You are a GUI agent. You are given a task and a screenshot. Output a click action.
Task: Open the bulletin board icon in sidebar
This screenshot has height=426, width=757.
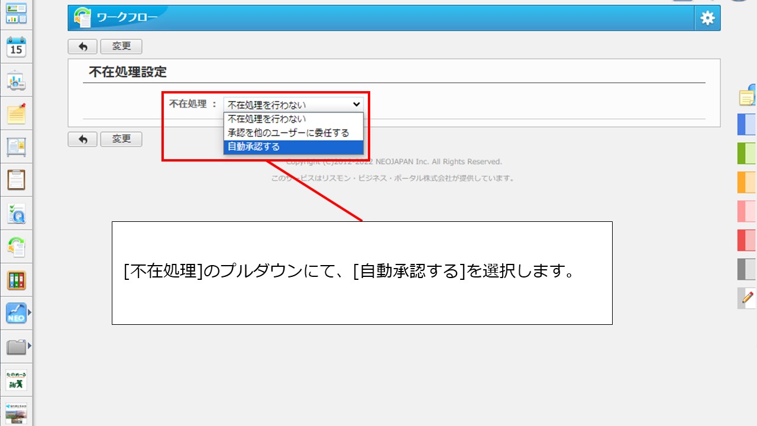[x=16, y=147]
